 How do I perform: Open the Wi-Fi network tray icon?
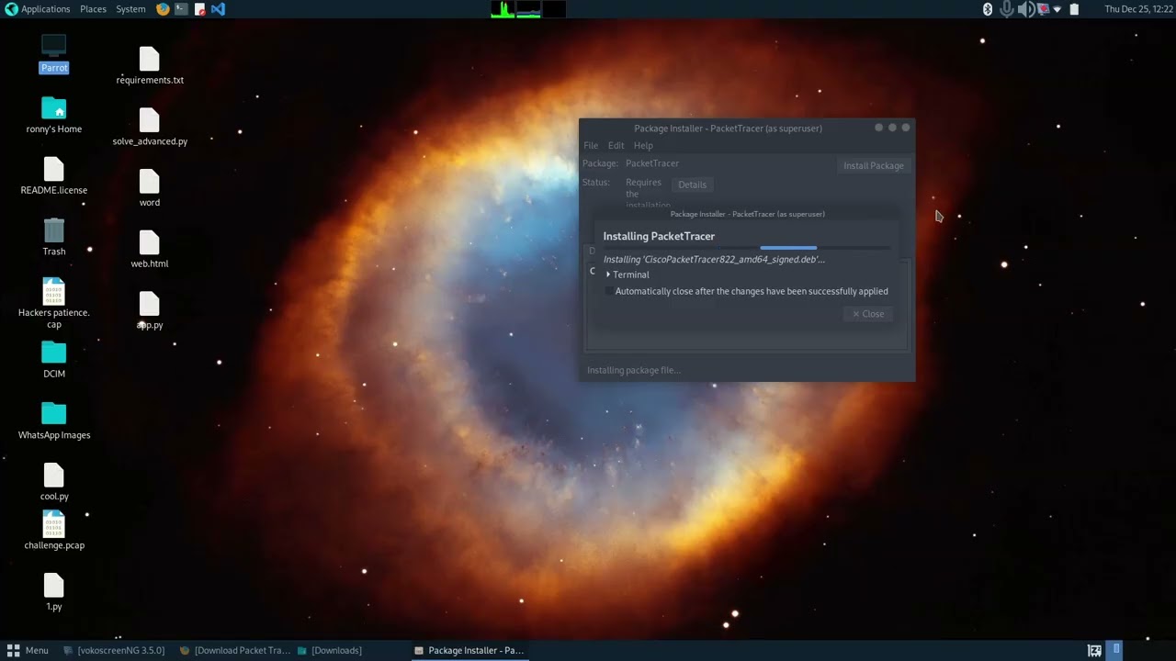tap(1057, 9)
